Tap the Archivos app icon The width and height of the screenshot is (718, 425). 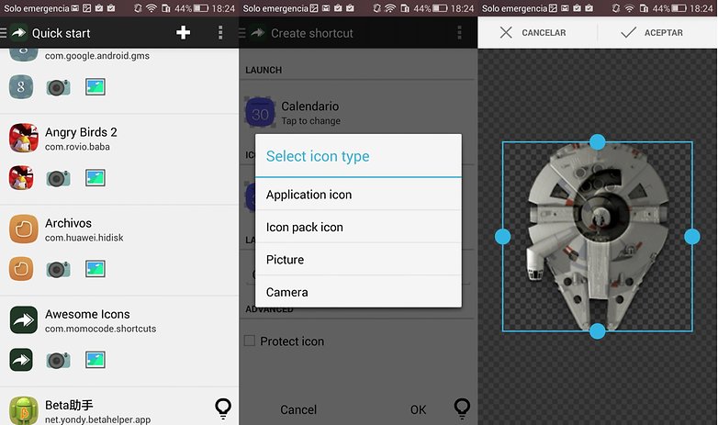(23, 229)
